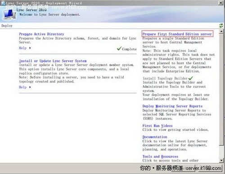
Task: Click 'Click to view getting started videos.' text
Action: (x=175, y=130)
